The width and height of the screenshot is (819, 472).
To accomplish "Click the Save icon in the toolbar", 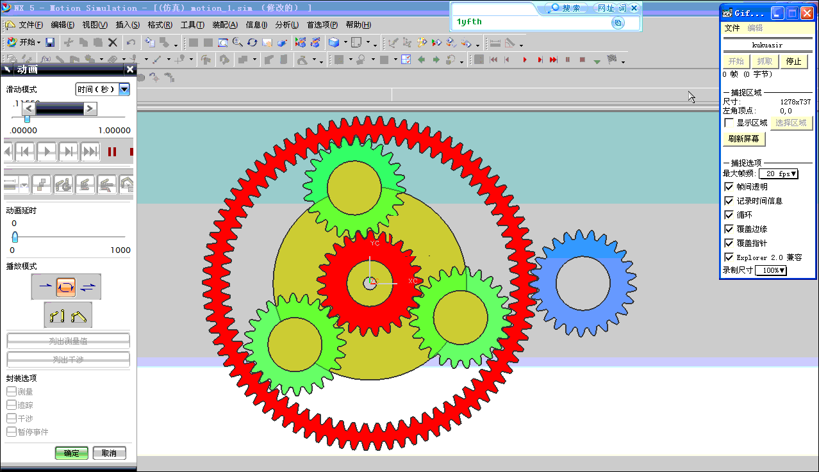I will pyautogui.click(x=50, y=42).
